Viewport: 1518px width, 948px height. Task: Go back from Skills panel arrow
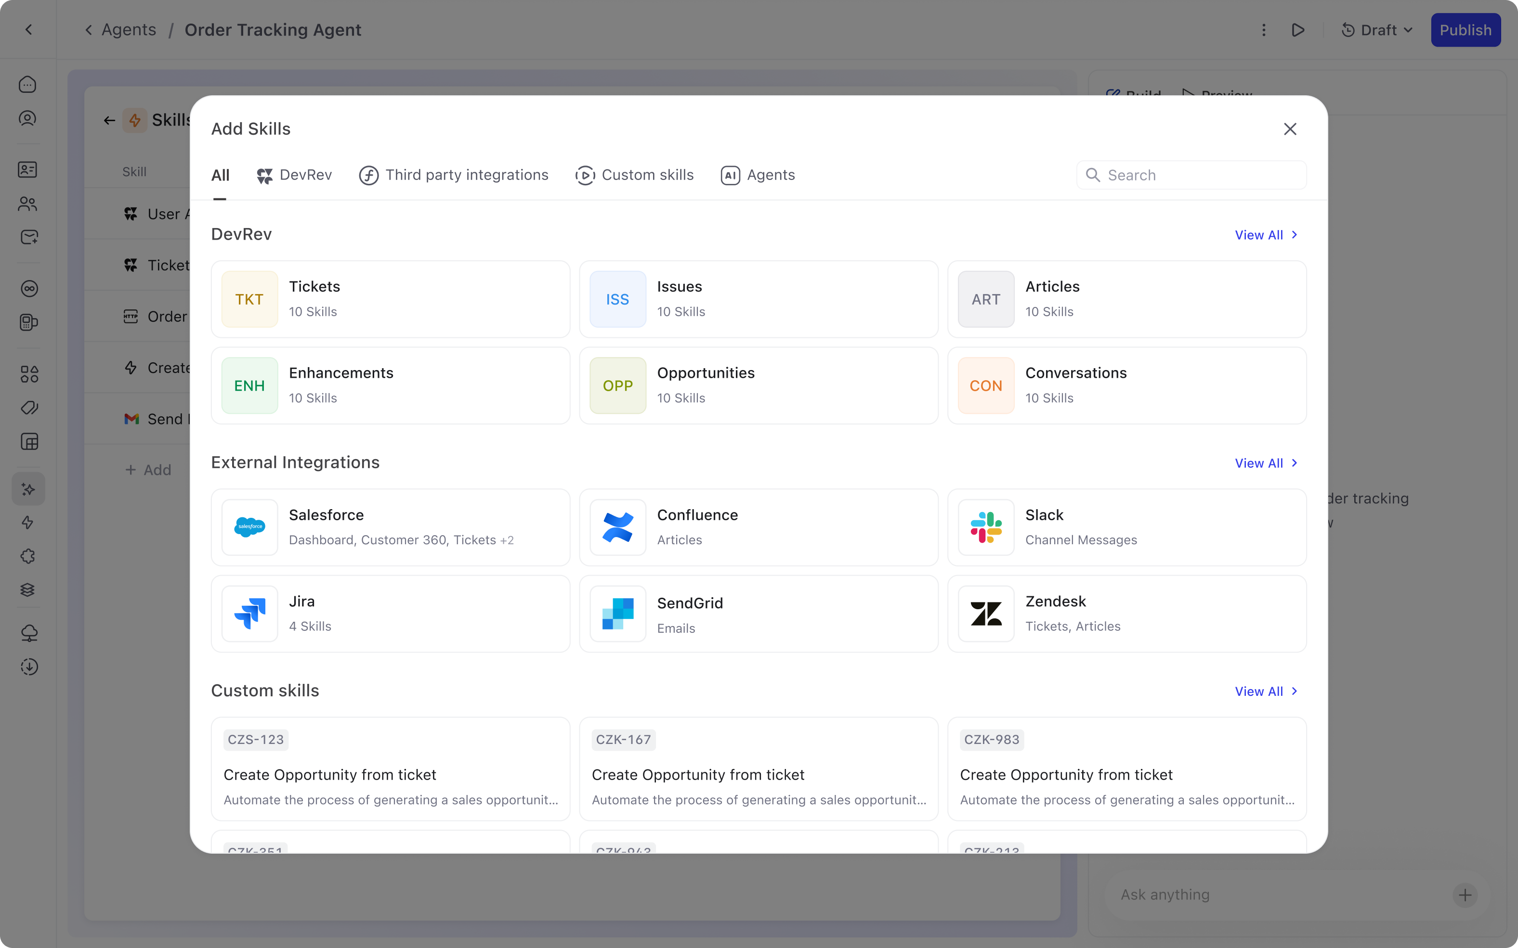click(110, 120)
